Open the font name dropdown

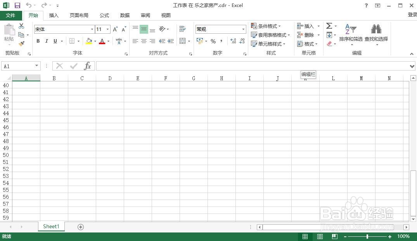click(92, 29)
